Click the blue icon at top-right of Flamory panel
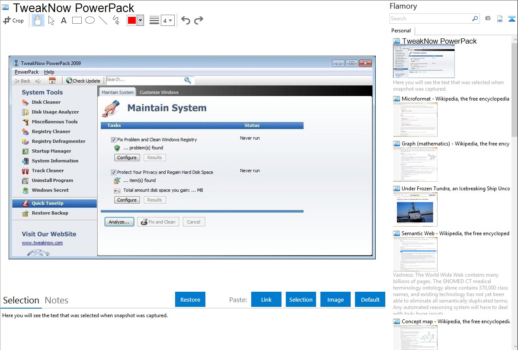 [x=512, y=19]
